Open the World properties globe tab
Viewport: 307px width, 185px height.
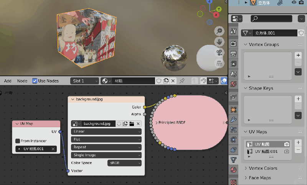pyautogui.click(x=233, y=84)
